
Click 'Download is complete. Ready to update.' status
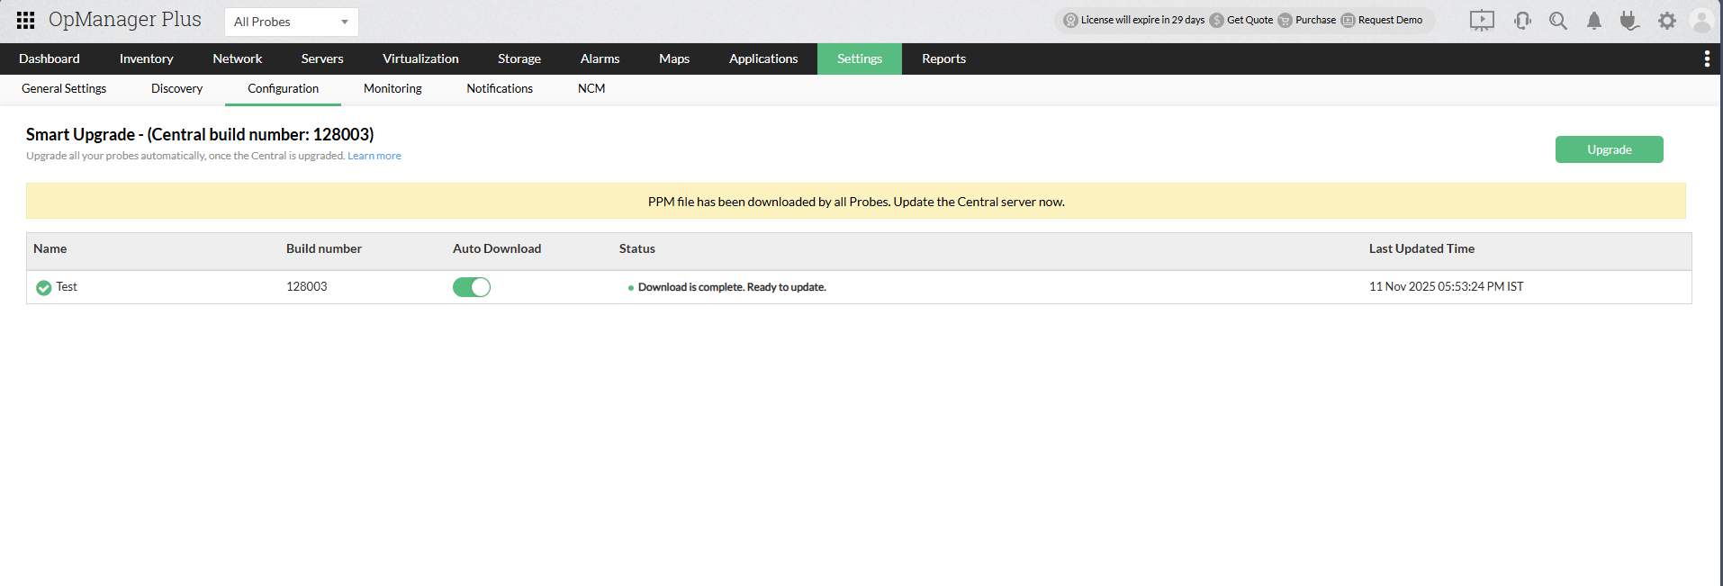732,287
